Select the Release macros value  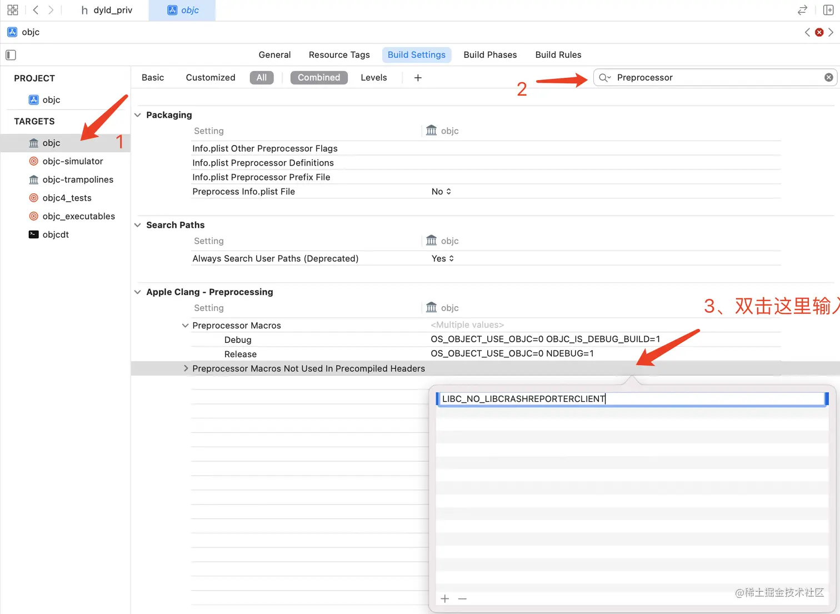[x=512, y=354]
